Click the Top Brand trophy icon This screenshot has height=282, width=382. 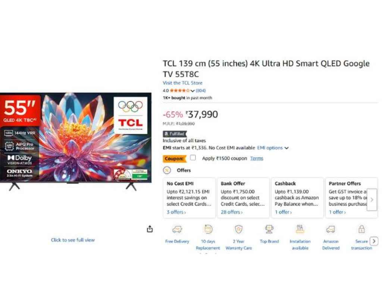pyautogui.click(x=269, y=229)
